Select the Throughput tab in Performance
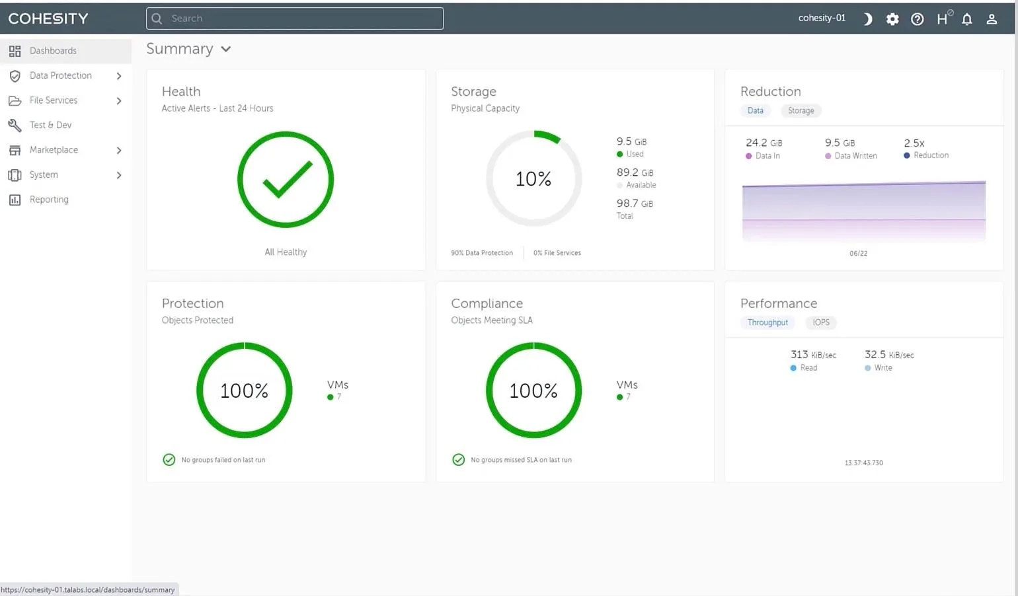The height and width of the screenshot is (596, 1018). tap(767, 322)
